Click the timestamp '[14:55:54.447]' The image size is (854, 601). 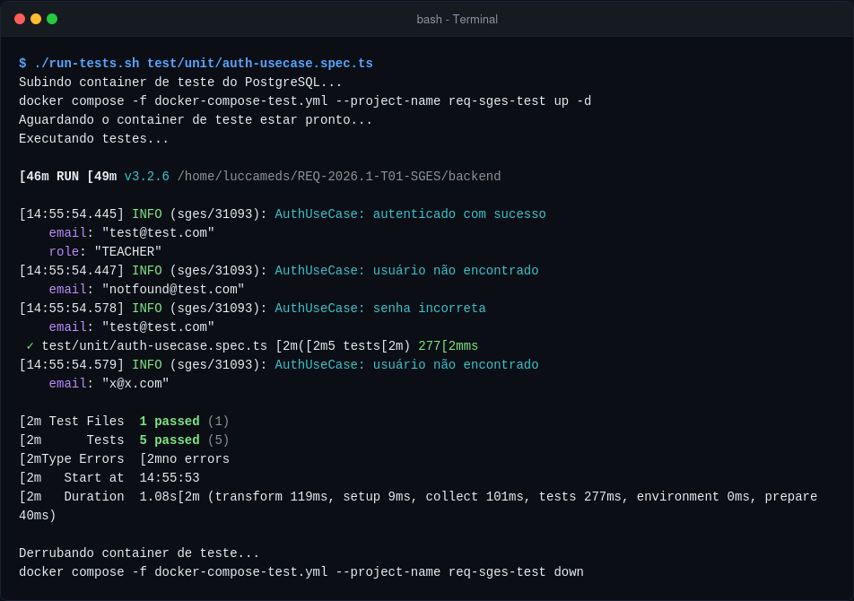pos(72,271)
